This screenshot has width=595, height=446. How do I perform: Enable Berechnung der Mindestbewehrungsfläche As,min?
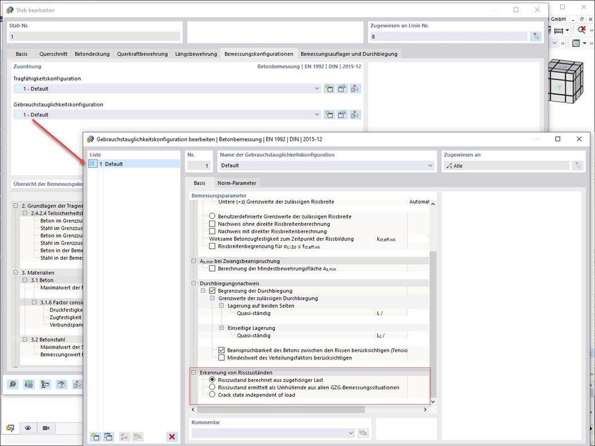[x=212, y=269]
